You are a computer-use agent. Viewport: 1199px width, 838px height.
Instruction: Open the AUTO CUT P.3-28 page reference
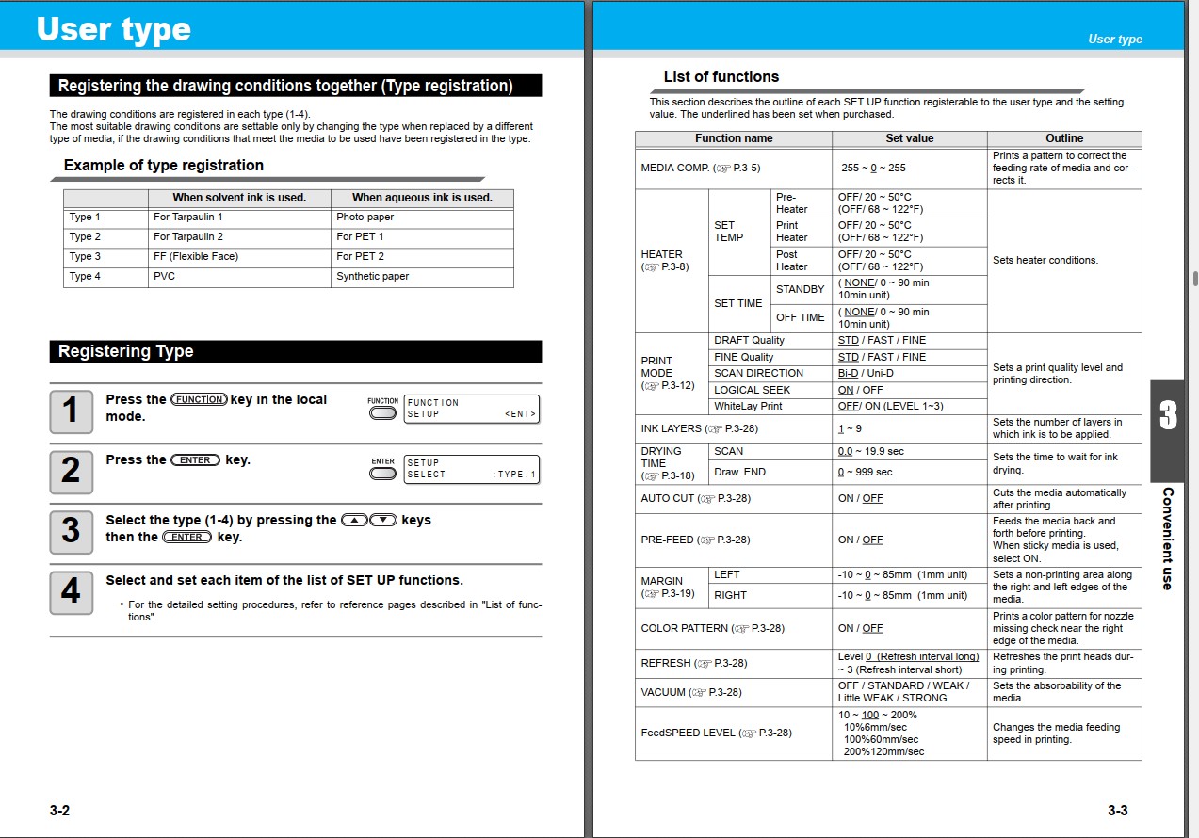(724, 498)
